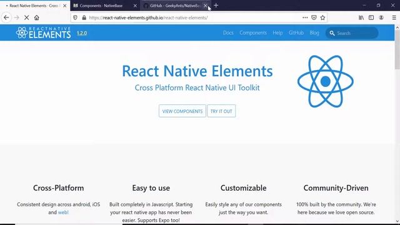This screenshot has height=225, width=400.
Task: Minimize the Firefox window
Action: point(364,6)
